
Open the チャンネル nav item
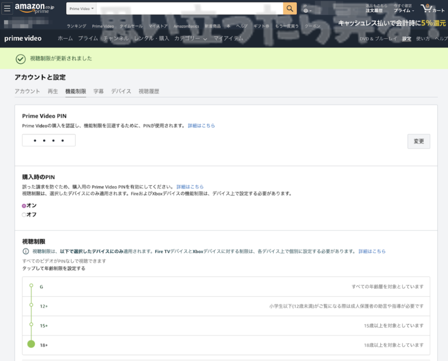pyautogui.click(x=116, y=38)
